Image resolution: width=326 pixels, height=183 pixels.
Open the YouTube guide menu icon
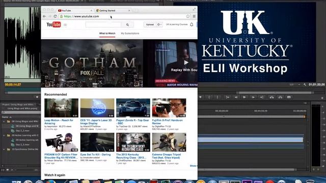click(65, 25)
